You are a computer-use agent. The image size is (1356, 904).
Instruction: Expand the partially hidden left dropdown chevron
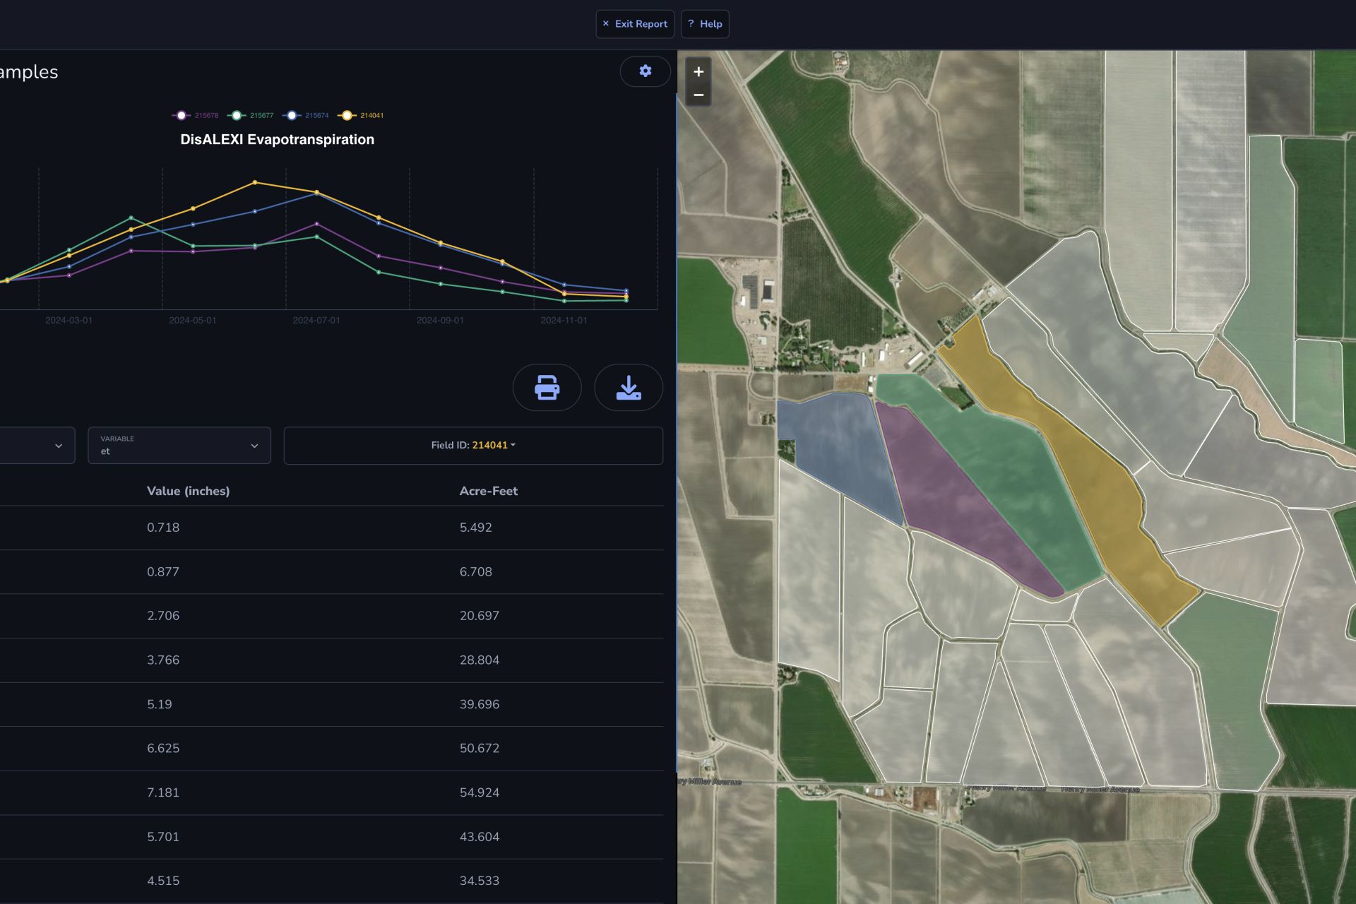point(59,446)
